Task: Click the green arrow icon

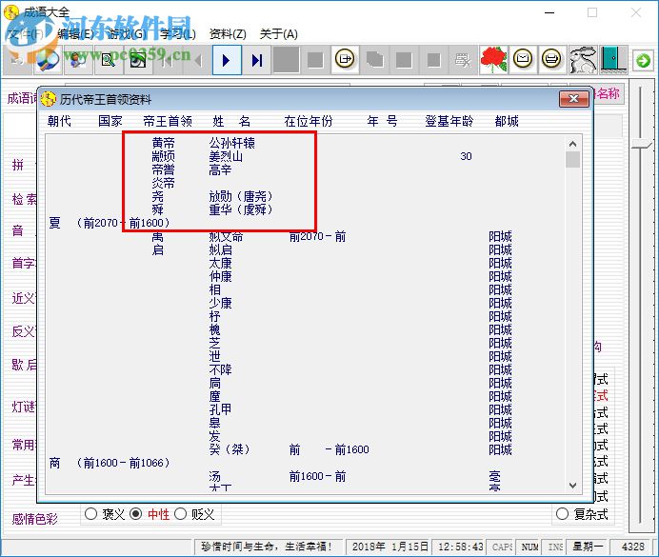Action: (x=643, y=61)
